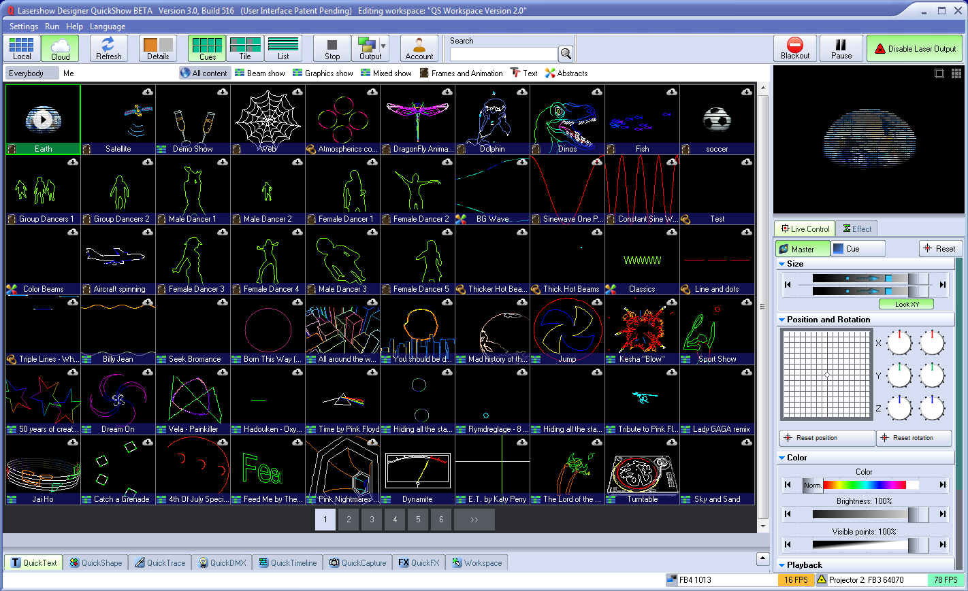
Task: Click Disable Laser Output button
Action: coord(914,49)
